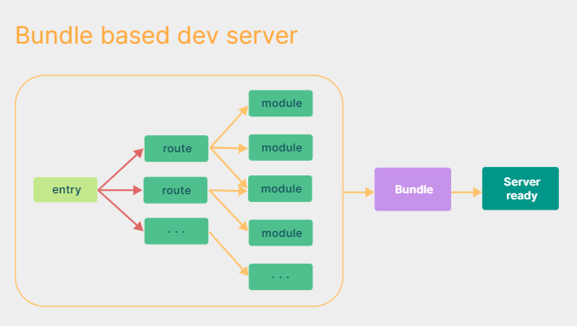Viewport: 577px width, 326px height.
Task: Click red arrowhead pointing at middle route
Action: coord(138,190)
